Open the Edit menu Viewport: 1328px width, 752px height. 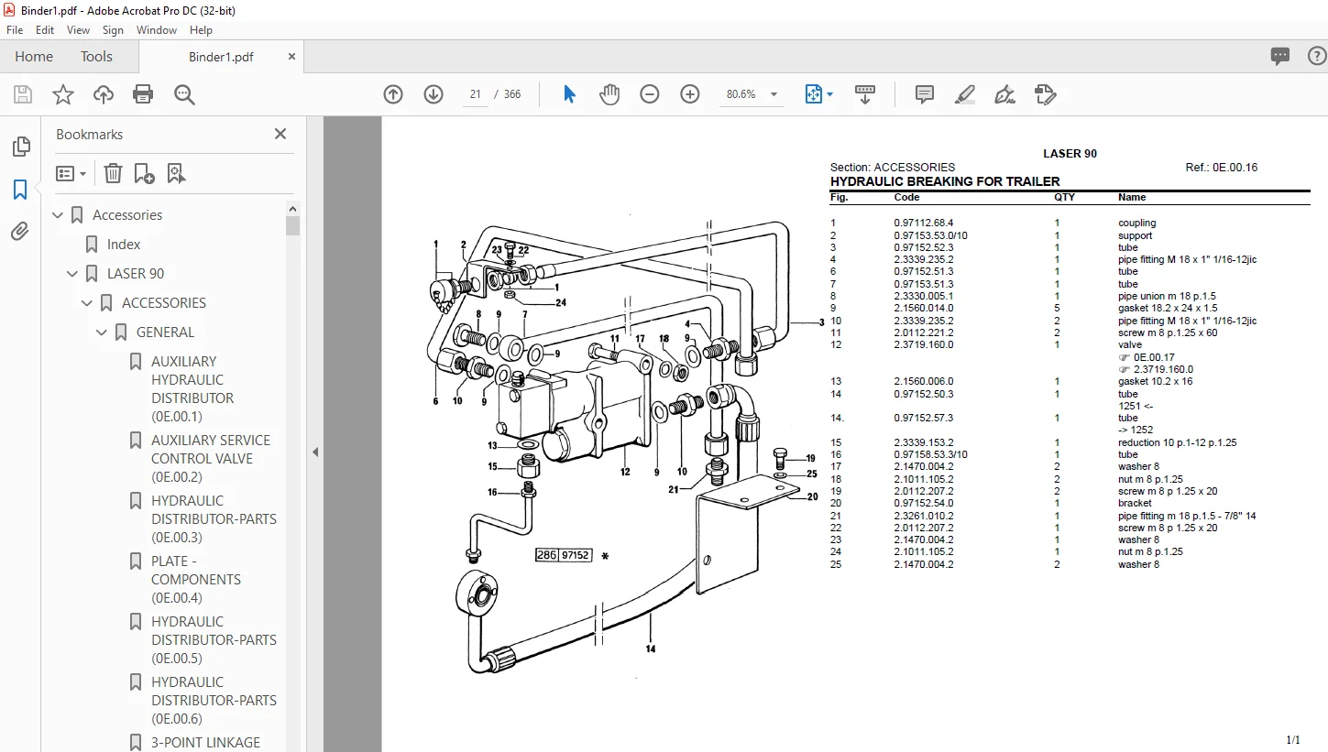click(45, 30)
